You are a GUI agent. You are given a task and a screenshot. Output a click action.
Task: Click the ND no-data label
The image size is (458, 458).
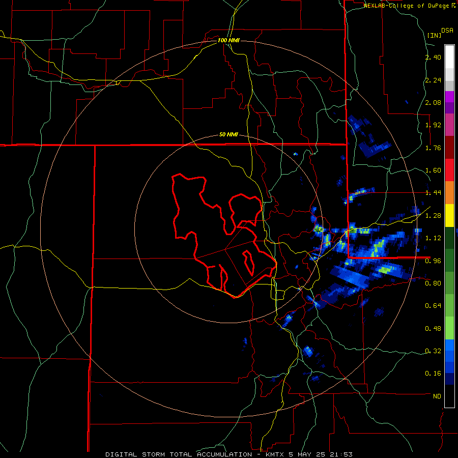click(437, 396)
